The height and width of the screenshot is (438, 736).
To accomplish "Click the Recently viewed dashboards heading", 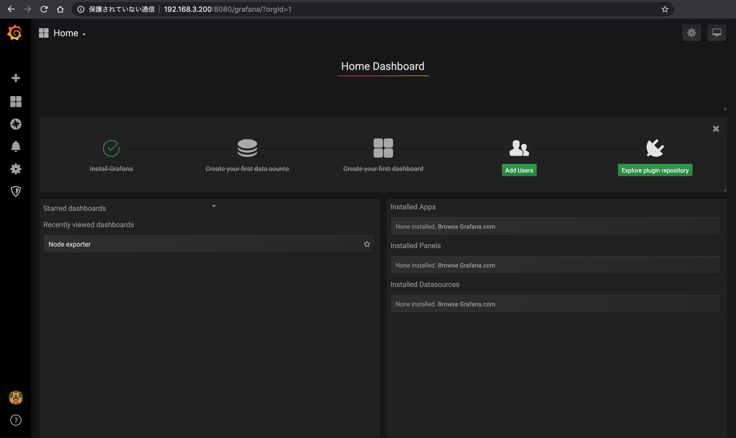I will tap(89, 225).
